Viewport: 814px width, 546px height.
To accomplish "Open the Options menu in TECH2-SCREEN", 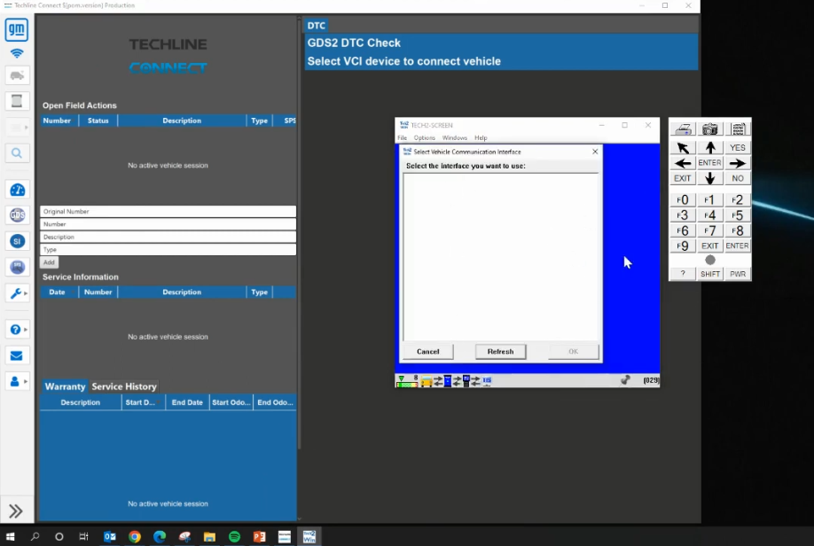I will [424, 138].
